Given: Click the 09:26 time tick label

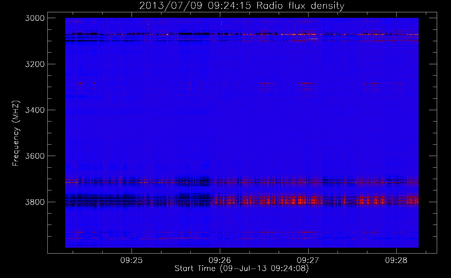Looking at the screenshot, I should (220, 260).
